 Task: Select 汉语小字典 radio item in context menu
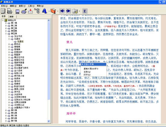tap(94, 64)
